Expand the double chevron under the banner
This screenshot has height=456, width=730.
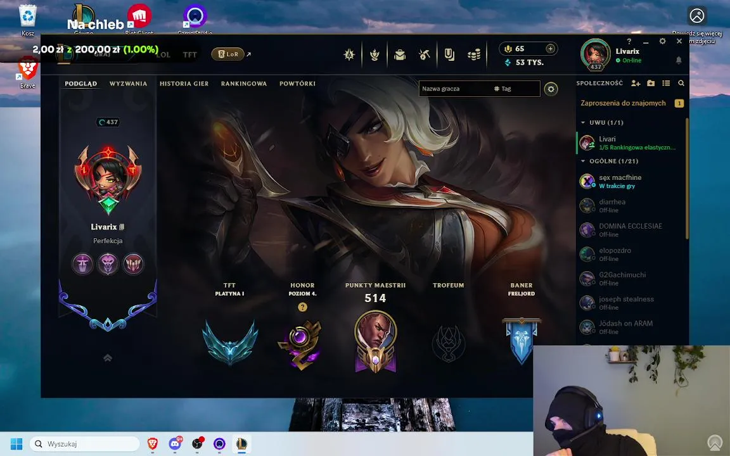(108, 358)
